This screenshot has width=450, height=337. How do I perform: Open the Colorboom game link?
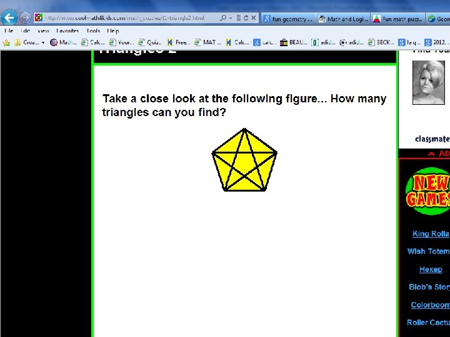pos(430,305)
